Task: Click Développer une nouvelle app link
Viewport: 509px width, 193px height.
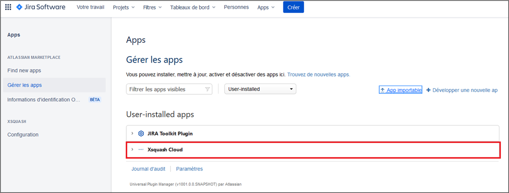Action: coord(462,90)
